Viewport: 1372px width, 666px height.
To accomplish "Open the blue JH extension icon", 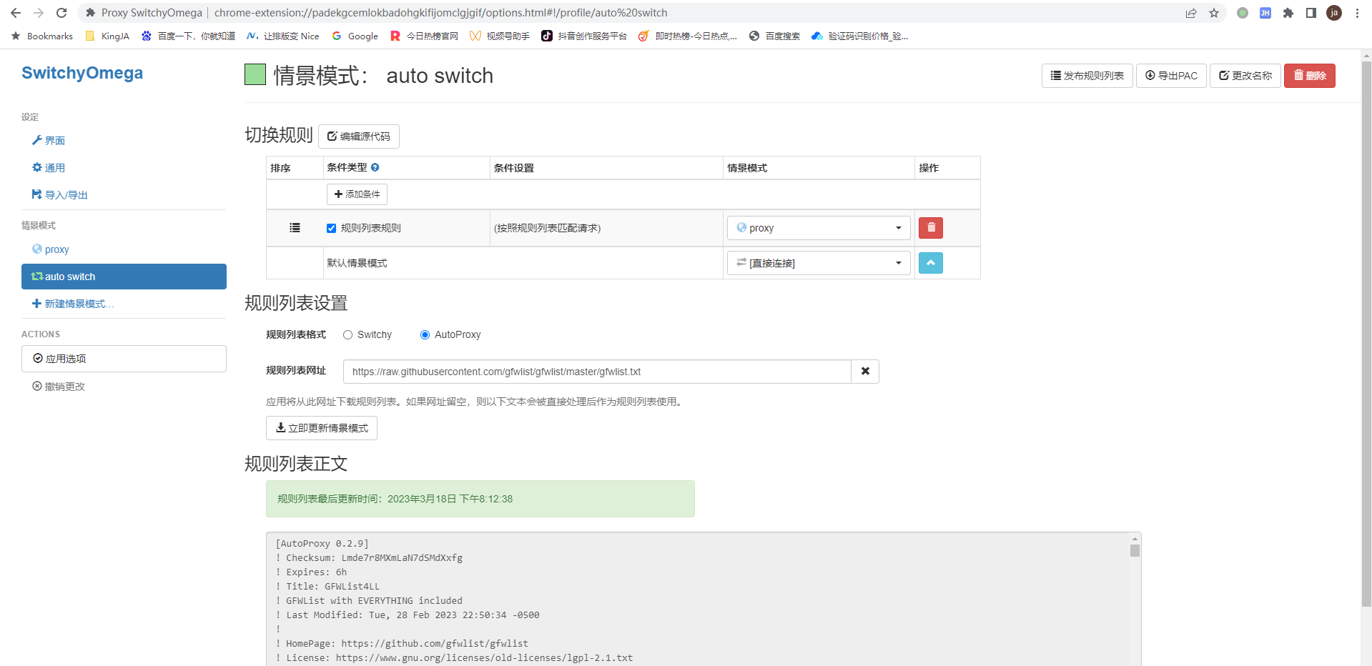I will click(x=1265, y=13).
